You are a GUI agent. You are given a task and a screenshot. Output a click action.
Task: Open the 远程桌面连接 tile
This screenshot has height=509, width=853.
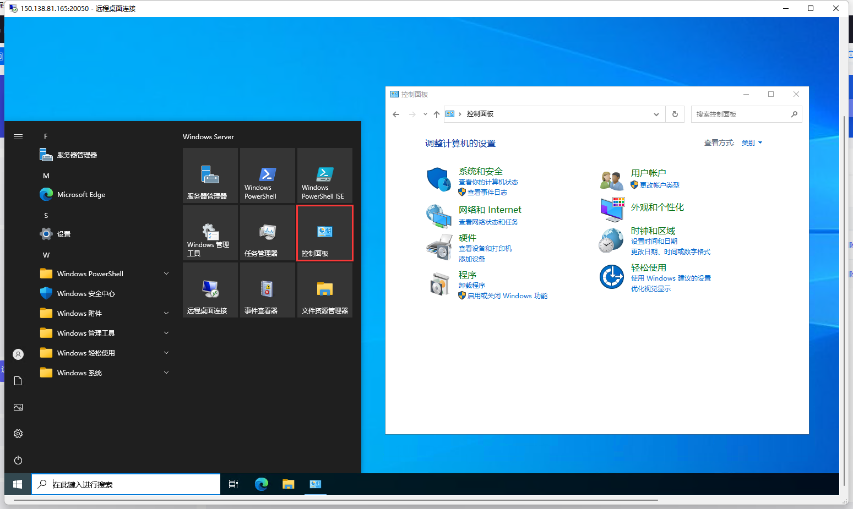pyautogui.click(x=210, y=290)
